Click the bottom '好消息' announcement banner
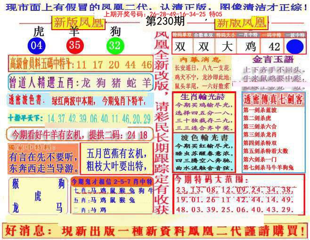This screenshot has width=310, height=240. pyautogui.click(x=155, y=231)
